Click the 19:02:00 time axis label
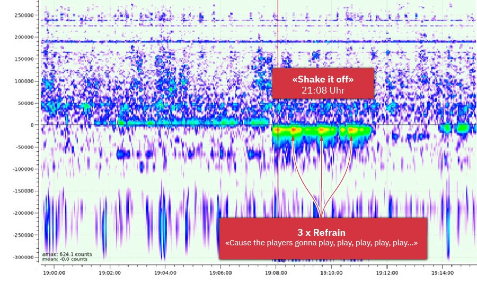Viewport: 477px width, 285px height. 109,273
